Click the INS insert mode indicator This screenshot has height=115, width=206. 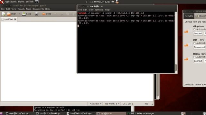click(146, 104)
